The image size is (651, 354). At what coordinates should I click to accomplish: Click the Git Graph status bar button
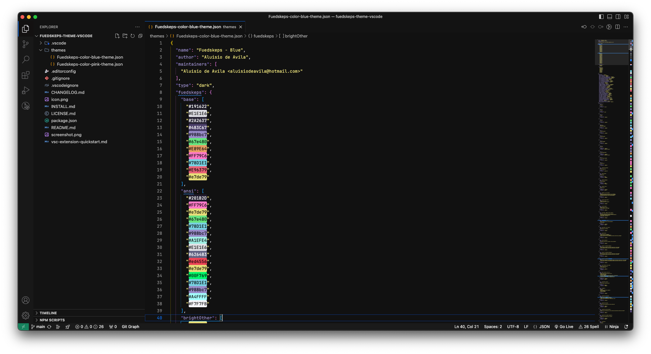pos(130,326)
